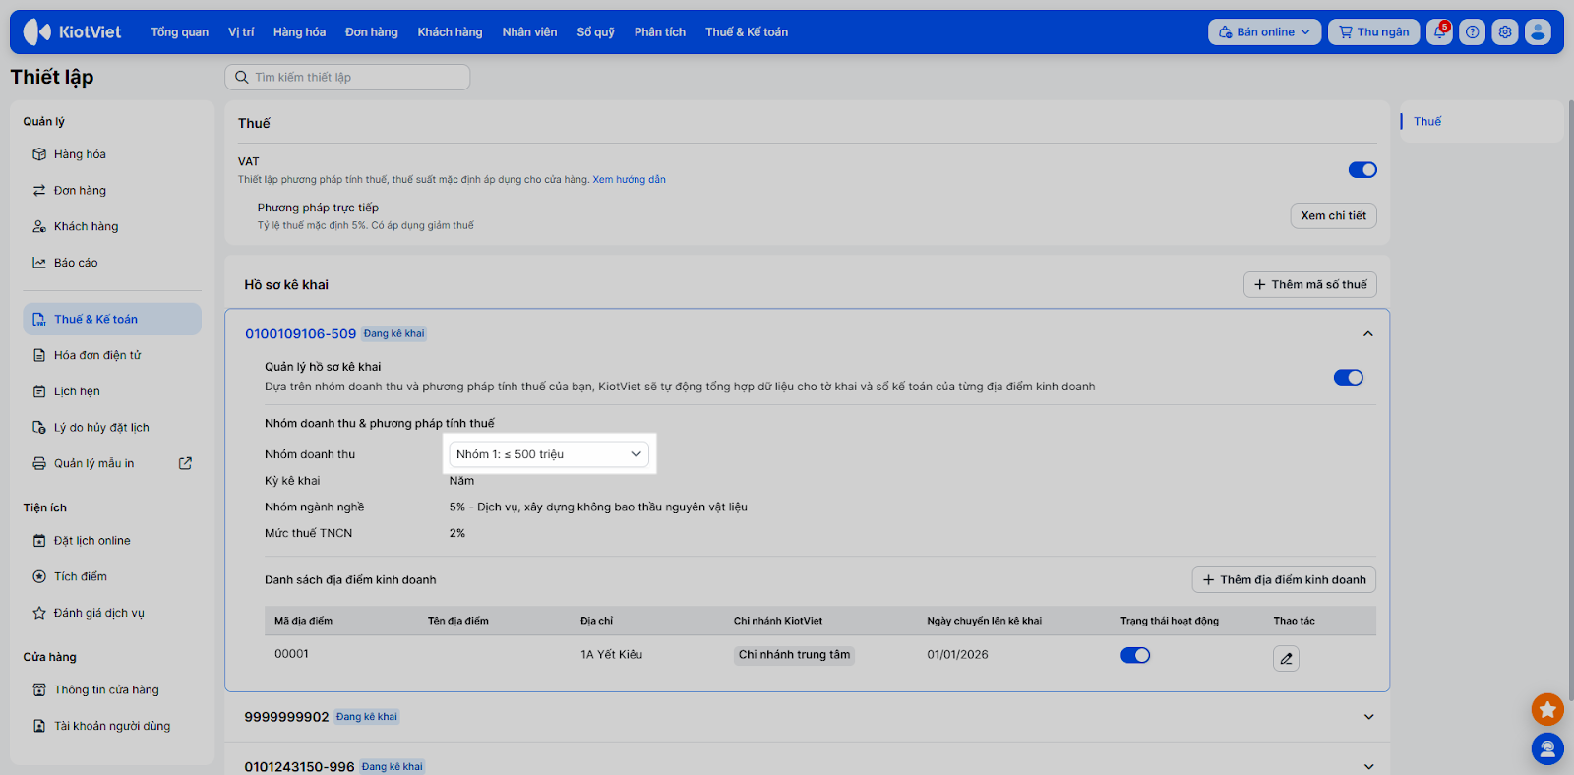Click the Đánh giá dịch vụ star icon
This screenshot has height=775, width=1574.
point(39,613)
